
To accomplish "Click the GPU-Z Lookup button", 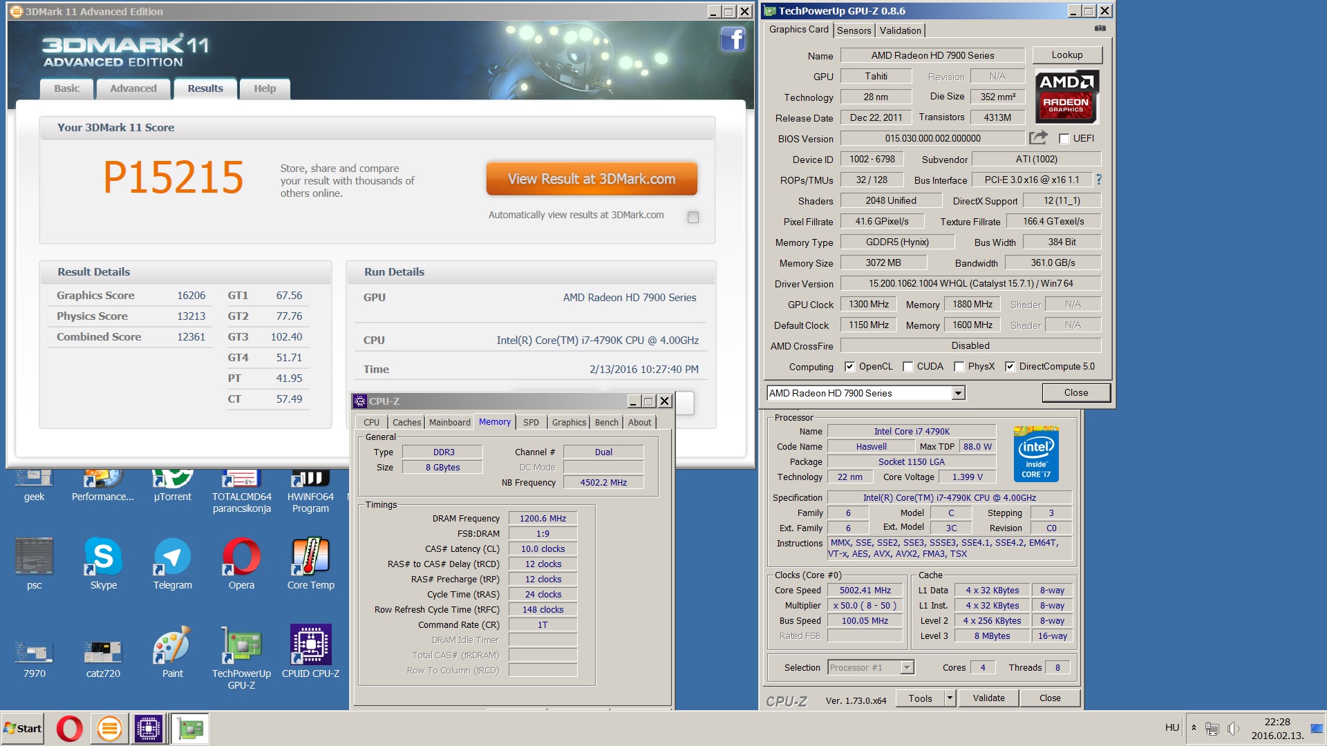I will tap(1067, 55).
